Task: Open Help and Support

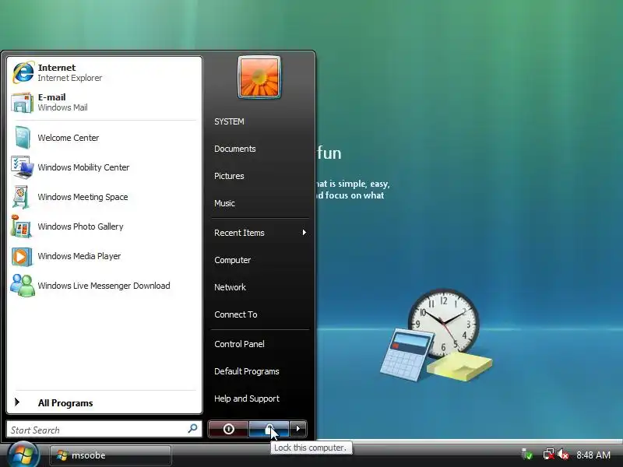Action: [x=247, y=399]
